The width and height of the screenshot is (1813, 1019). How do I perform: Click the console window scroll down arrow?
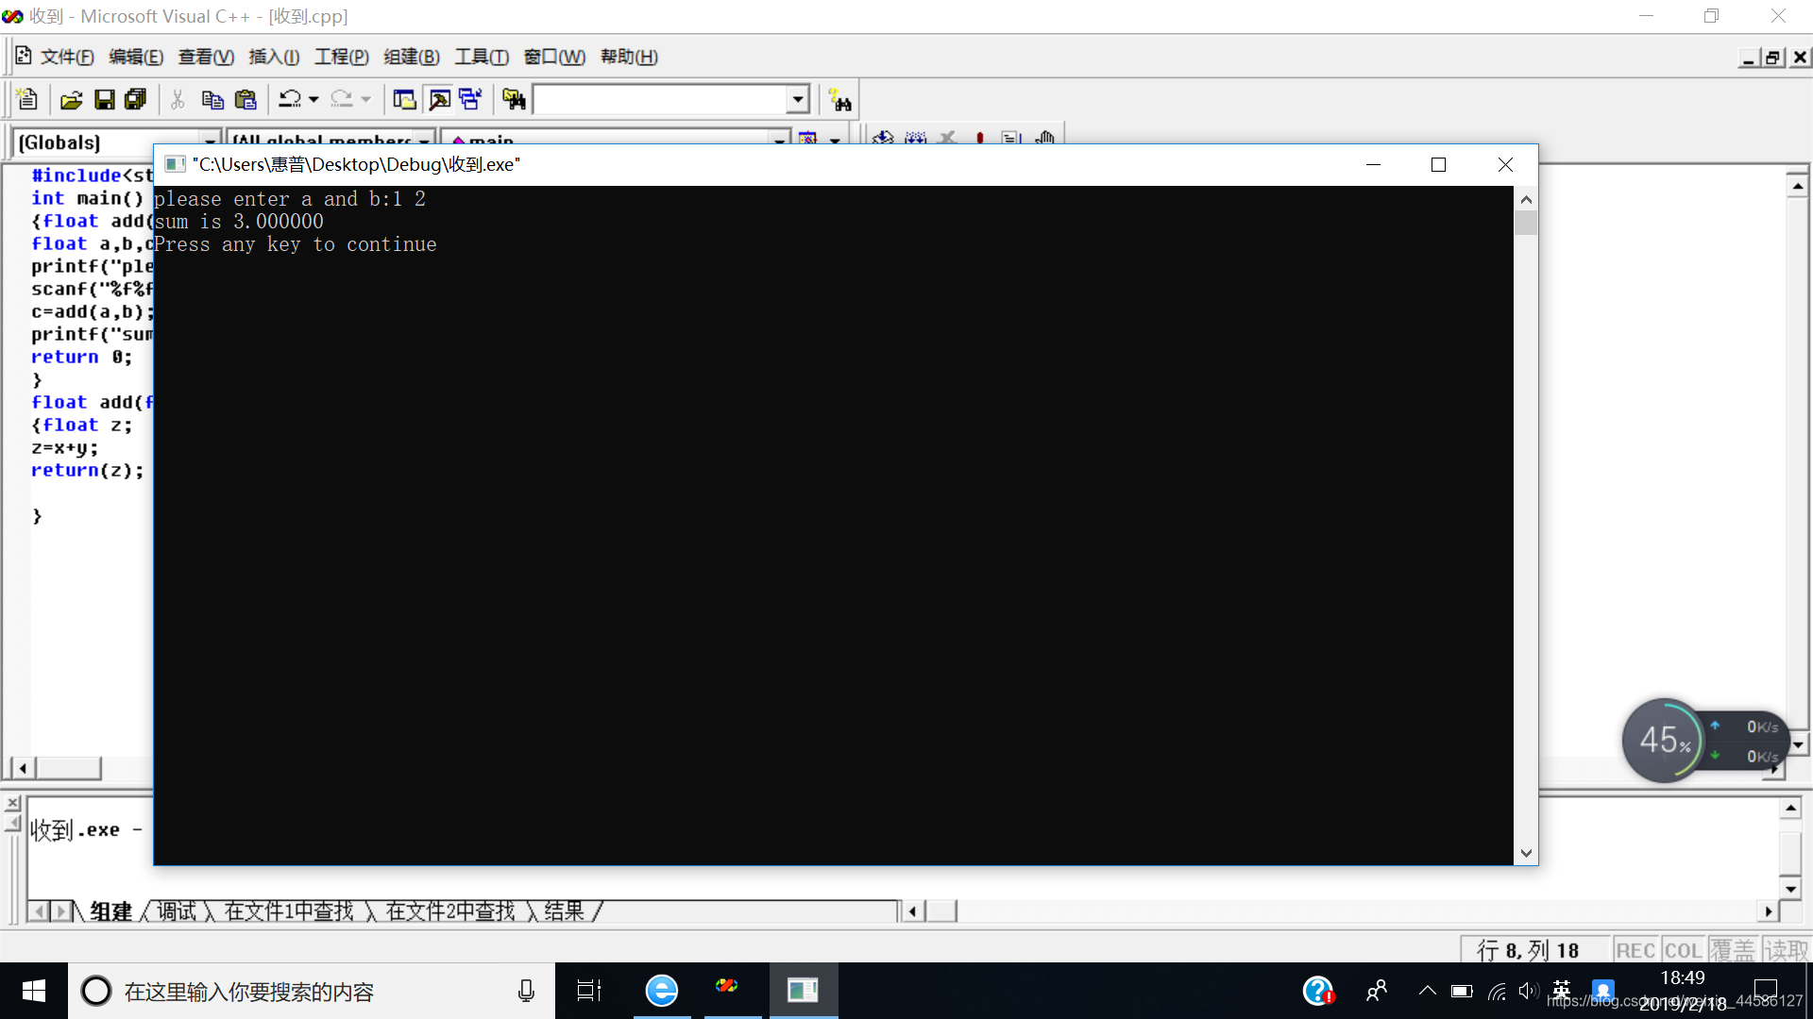click(1526, 853)
